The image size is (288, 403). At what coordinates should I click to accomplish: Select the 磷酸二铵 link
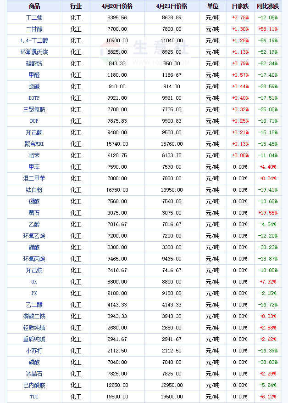(x=34, y=316)
